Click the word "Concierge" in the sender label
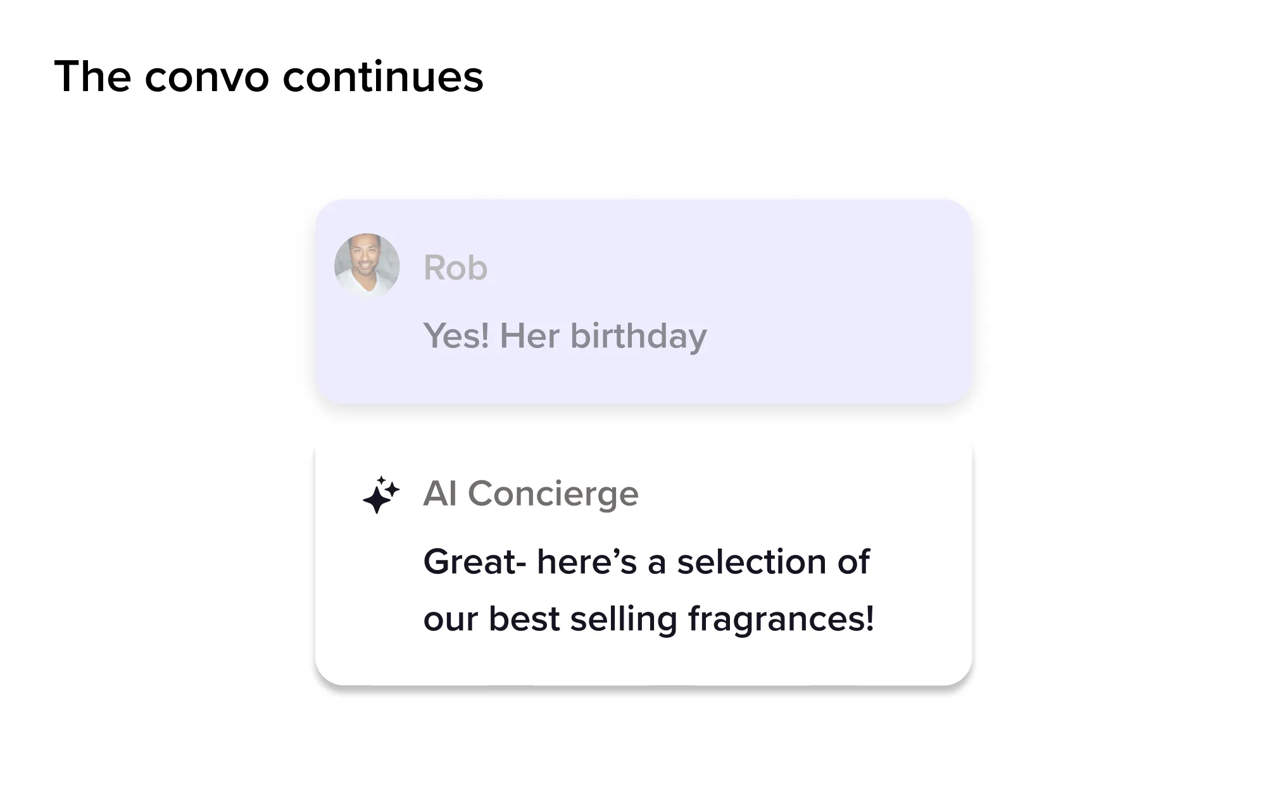 553,494
